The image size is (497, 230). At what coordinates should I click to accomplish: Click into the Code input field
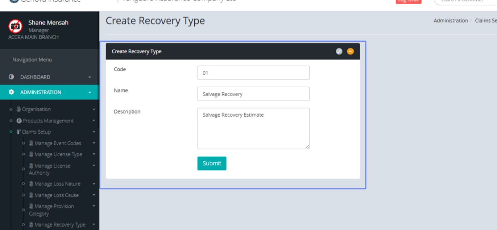(253, 73)
